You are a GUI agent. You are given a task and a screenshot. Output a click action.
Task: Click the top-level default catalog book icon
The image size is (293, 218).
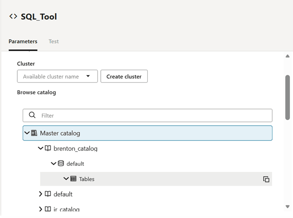coord(48,194)
